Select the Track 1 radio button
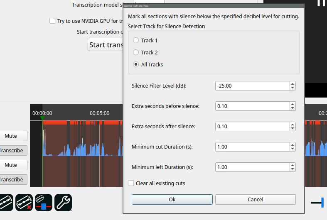Viewport: 327px width, 220px height. (x=136, y=41)
